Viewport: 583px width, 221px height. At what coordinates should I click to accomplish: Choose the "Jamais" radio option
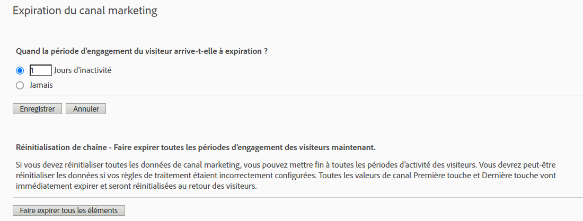point(20,86)
